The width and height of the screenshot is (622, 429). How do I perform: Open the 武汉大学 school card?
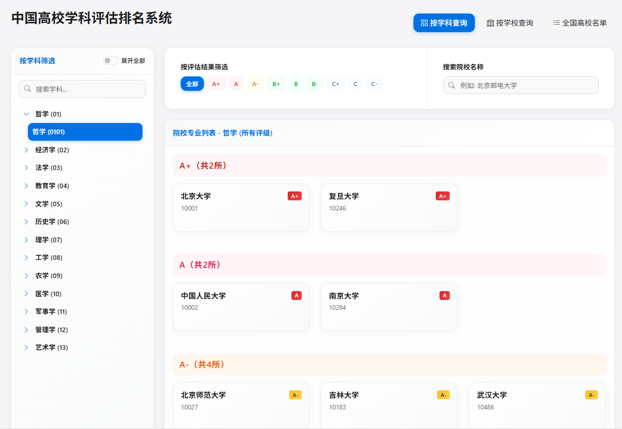click(x=537, y=406)
